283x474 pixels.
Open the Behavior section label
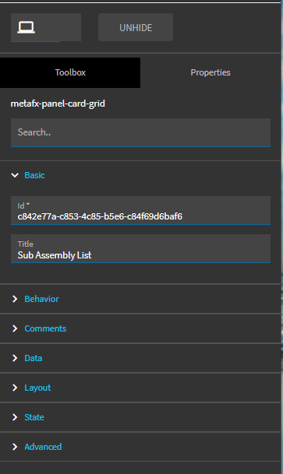point(41,299)
